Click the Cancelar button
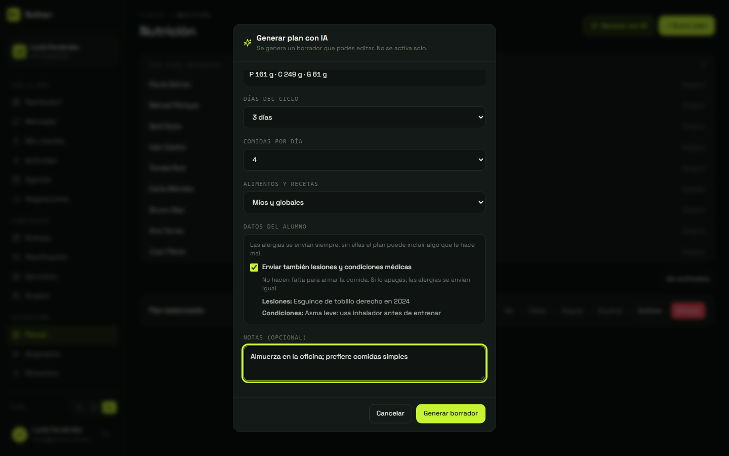 [x=390, y=413]
